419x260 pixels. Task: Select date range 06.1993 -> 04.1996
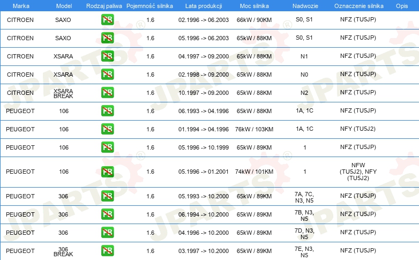point(204,111)
